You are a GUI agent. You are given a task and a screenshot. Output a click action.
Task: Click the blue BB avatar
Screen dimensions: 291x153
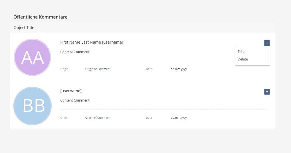[32, 106]
